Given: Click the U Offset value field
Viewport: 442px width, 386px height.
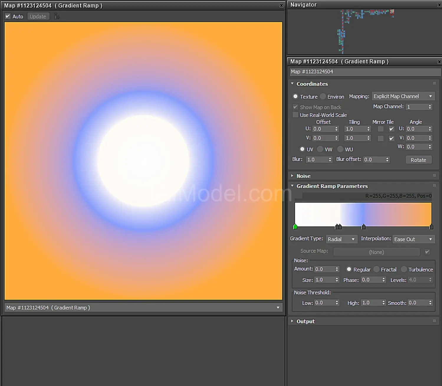Looking at the screenshot, I should coord(323,129).
